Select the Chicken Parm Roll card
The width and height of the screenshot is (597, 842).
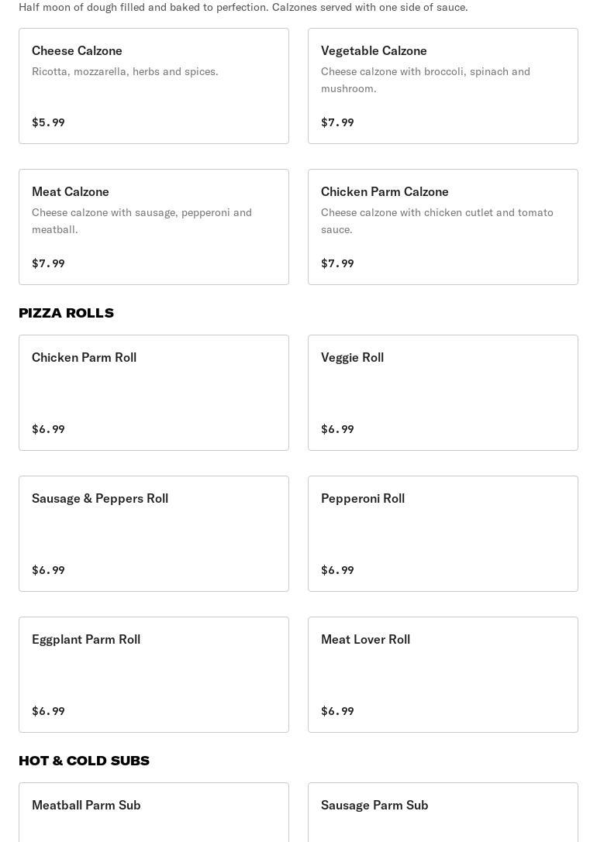tap(154, 393)
